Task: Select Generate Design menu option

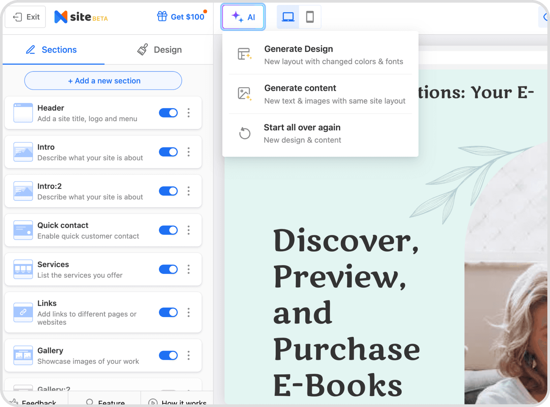Action: (x=320, y=55)
